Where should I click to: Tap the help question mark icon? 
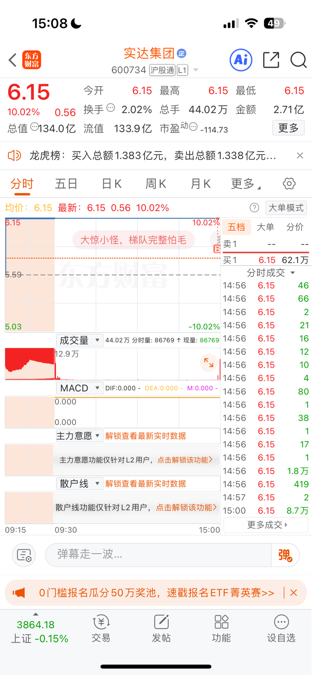click(254, 208)
